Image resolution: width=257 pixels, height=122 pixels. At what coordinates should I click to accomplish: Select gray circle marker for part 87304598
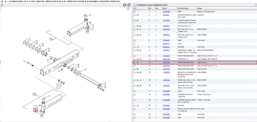[135, 12]
